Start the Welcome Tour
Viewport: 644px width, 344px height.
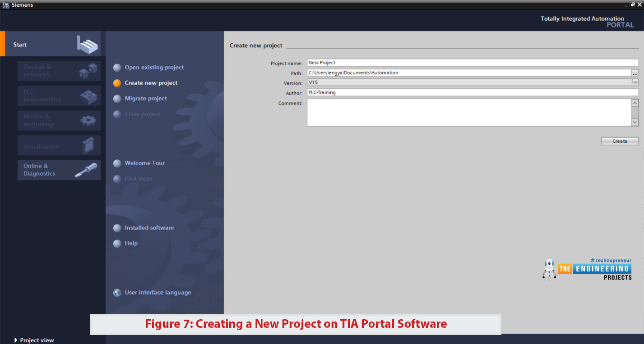[x=145, y=163]
